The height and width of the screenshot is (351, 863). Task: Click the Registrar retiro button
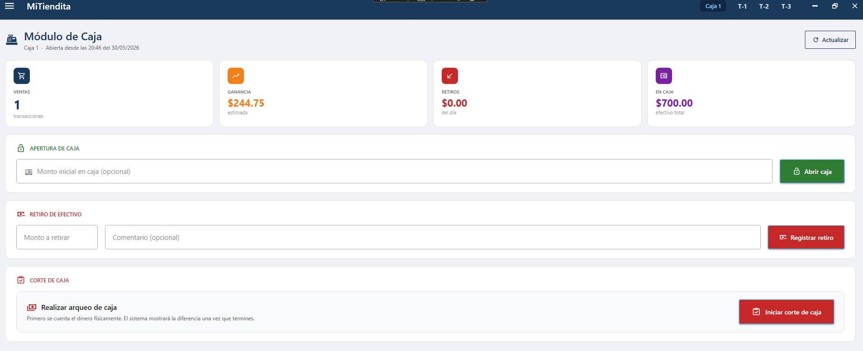pos(806,238)
